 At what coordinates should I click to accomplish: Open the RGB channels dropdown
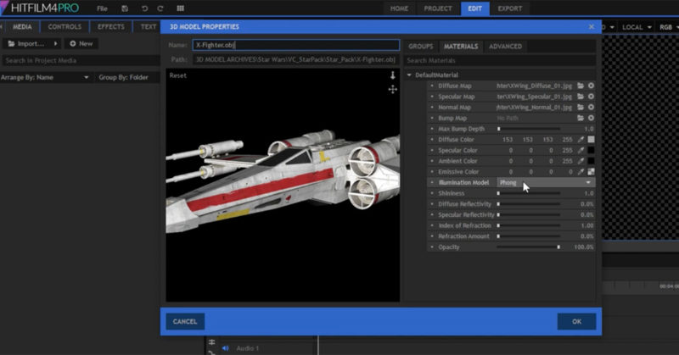click(x=667, y=27)
